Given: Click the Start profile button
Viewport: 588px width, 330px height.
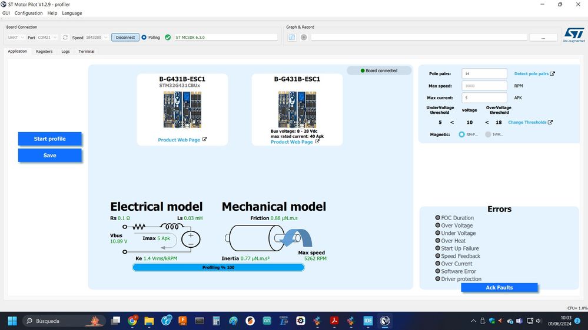Looking at the screenshot, I should (50, 139).
